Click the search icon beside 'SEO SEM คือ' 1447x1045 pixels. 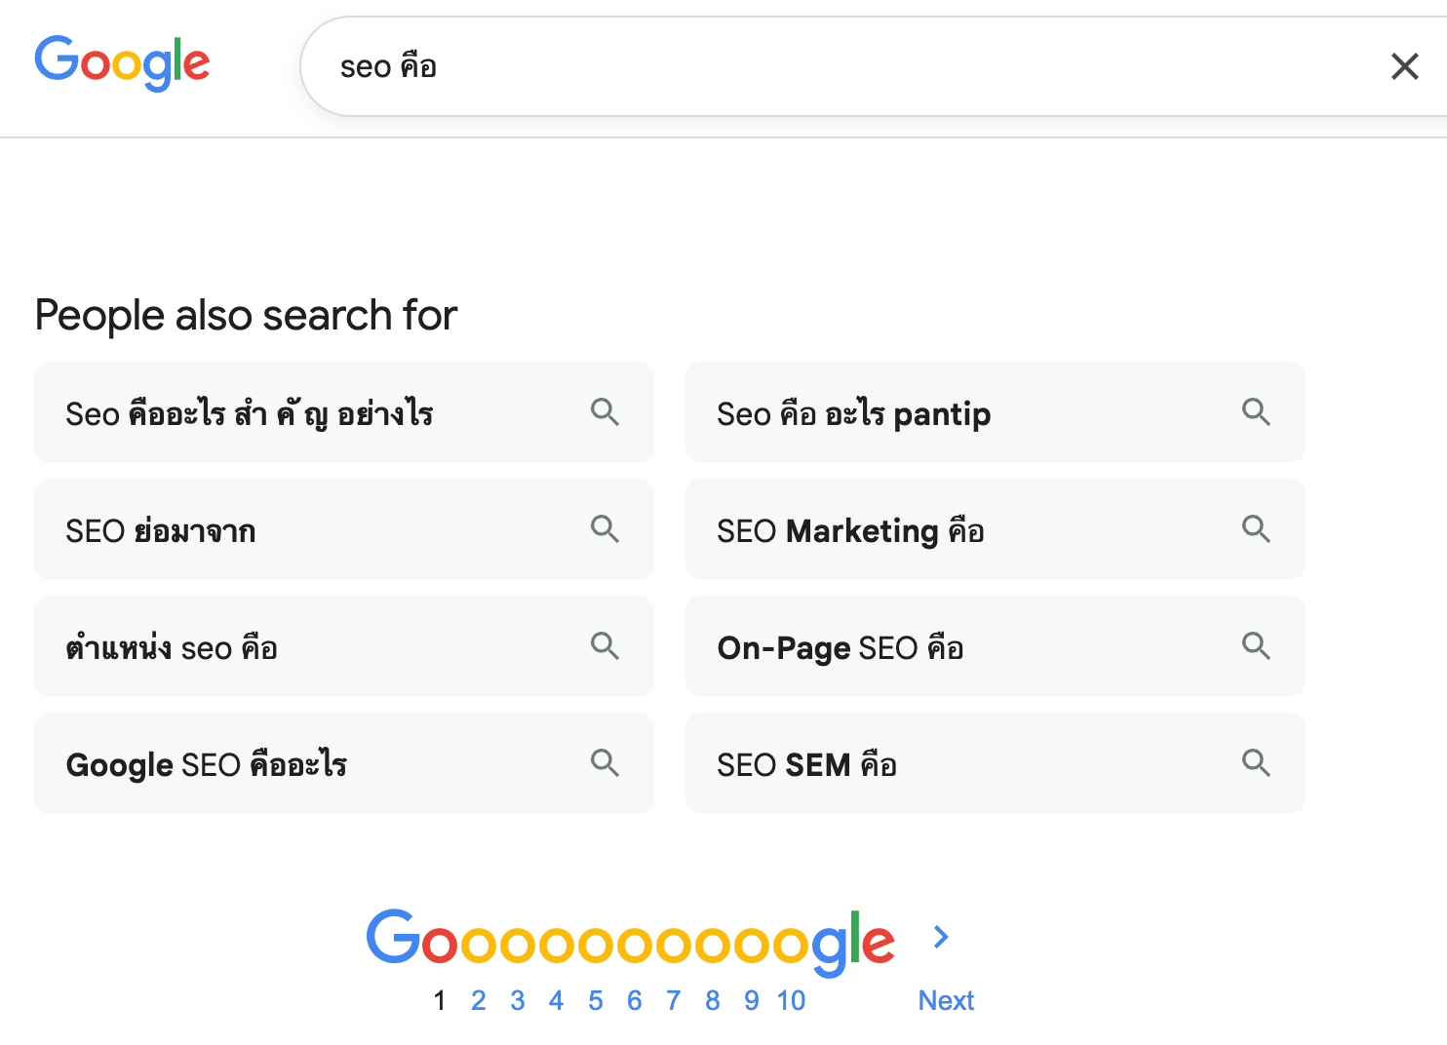(1256, 763)
